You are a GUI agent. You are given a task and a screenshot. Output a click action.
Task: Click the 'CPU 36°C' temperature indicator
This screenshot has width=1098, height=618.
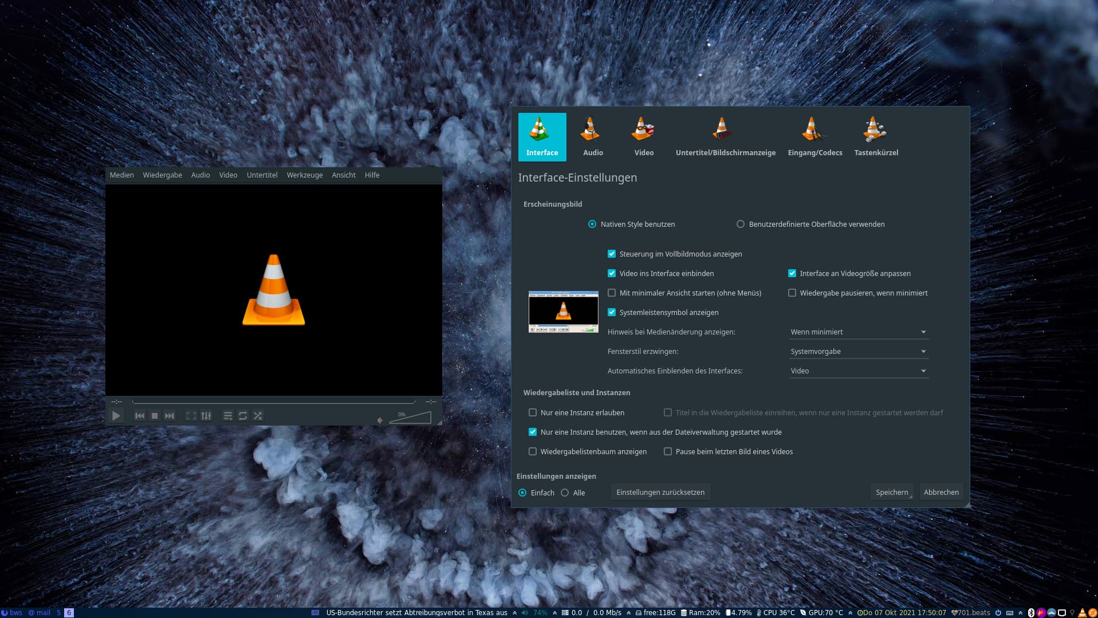[776, 613]
